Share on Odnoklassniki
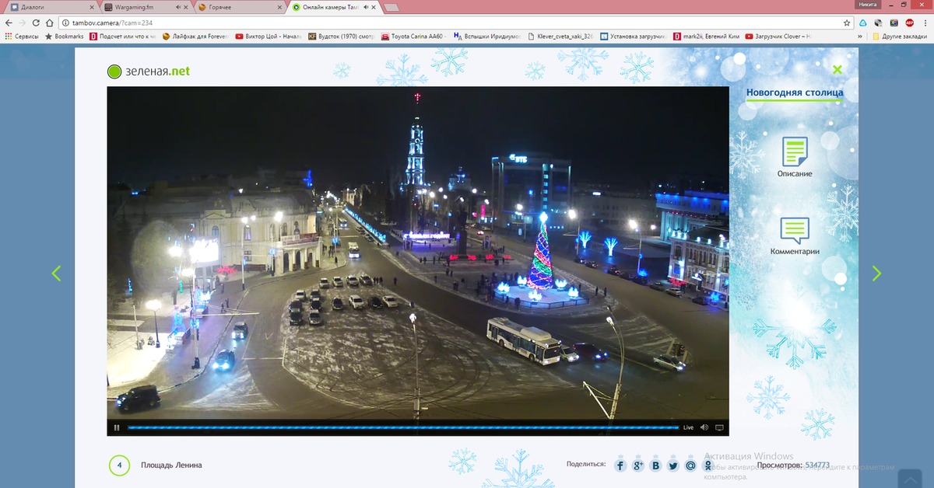The height and width of the screenshot is (488, 934). pos(708,465)
